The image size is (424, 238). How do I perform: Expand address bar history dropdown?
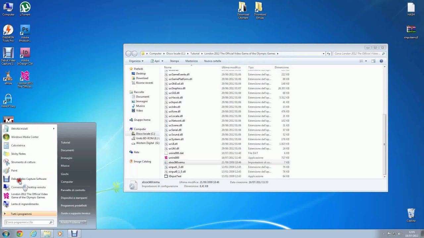(324, 54)
